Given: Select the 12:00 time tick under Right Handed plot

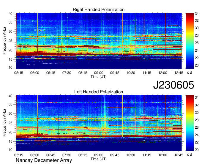Looking at the screenshot, I should pyautogui.click(x=163, y=73).
